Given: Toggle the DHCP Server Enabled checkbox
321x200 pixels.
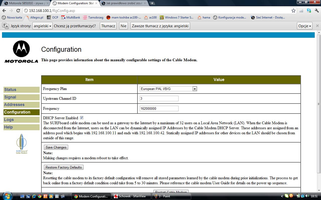Looking at the screenshot, I should point(82,118).
